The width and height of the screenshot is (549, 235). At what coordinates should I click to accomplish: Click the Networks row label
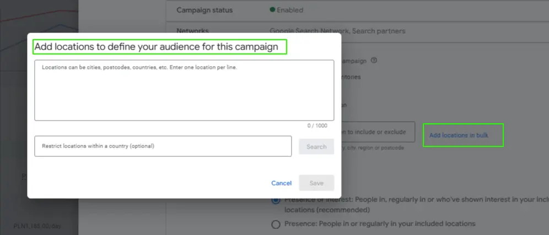coord(192,31)
